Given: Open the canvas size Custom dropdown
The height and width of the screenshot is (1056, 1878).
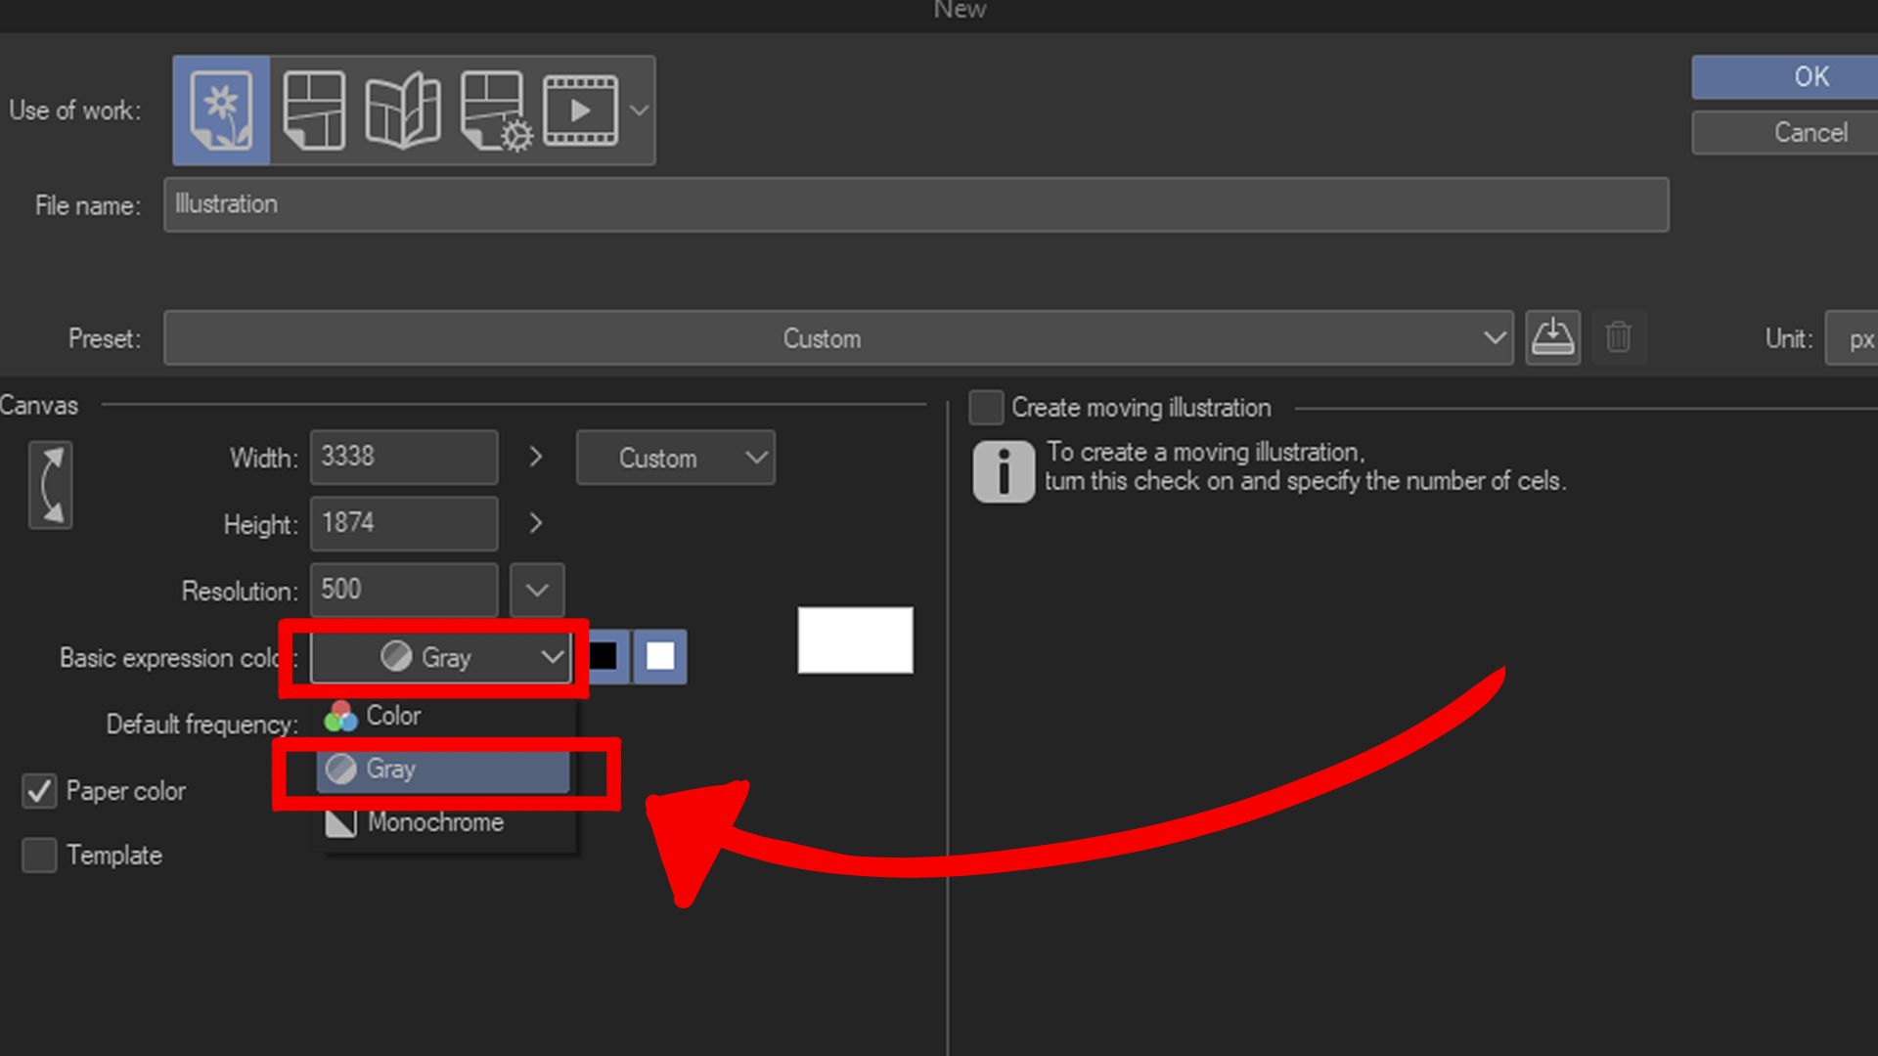Looking at the screenshot, I should click(675, 458).
